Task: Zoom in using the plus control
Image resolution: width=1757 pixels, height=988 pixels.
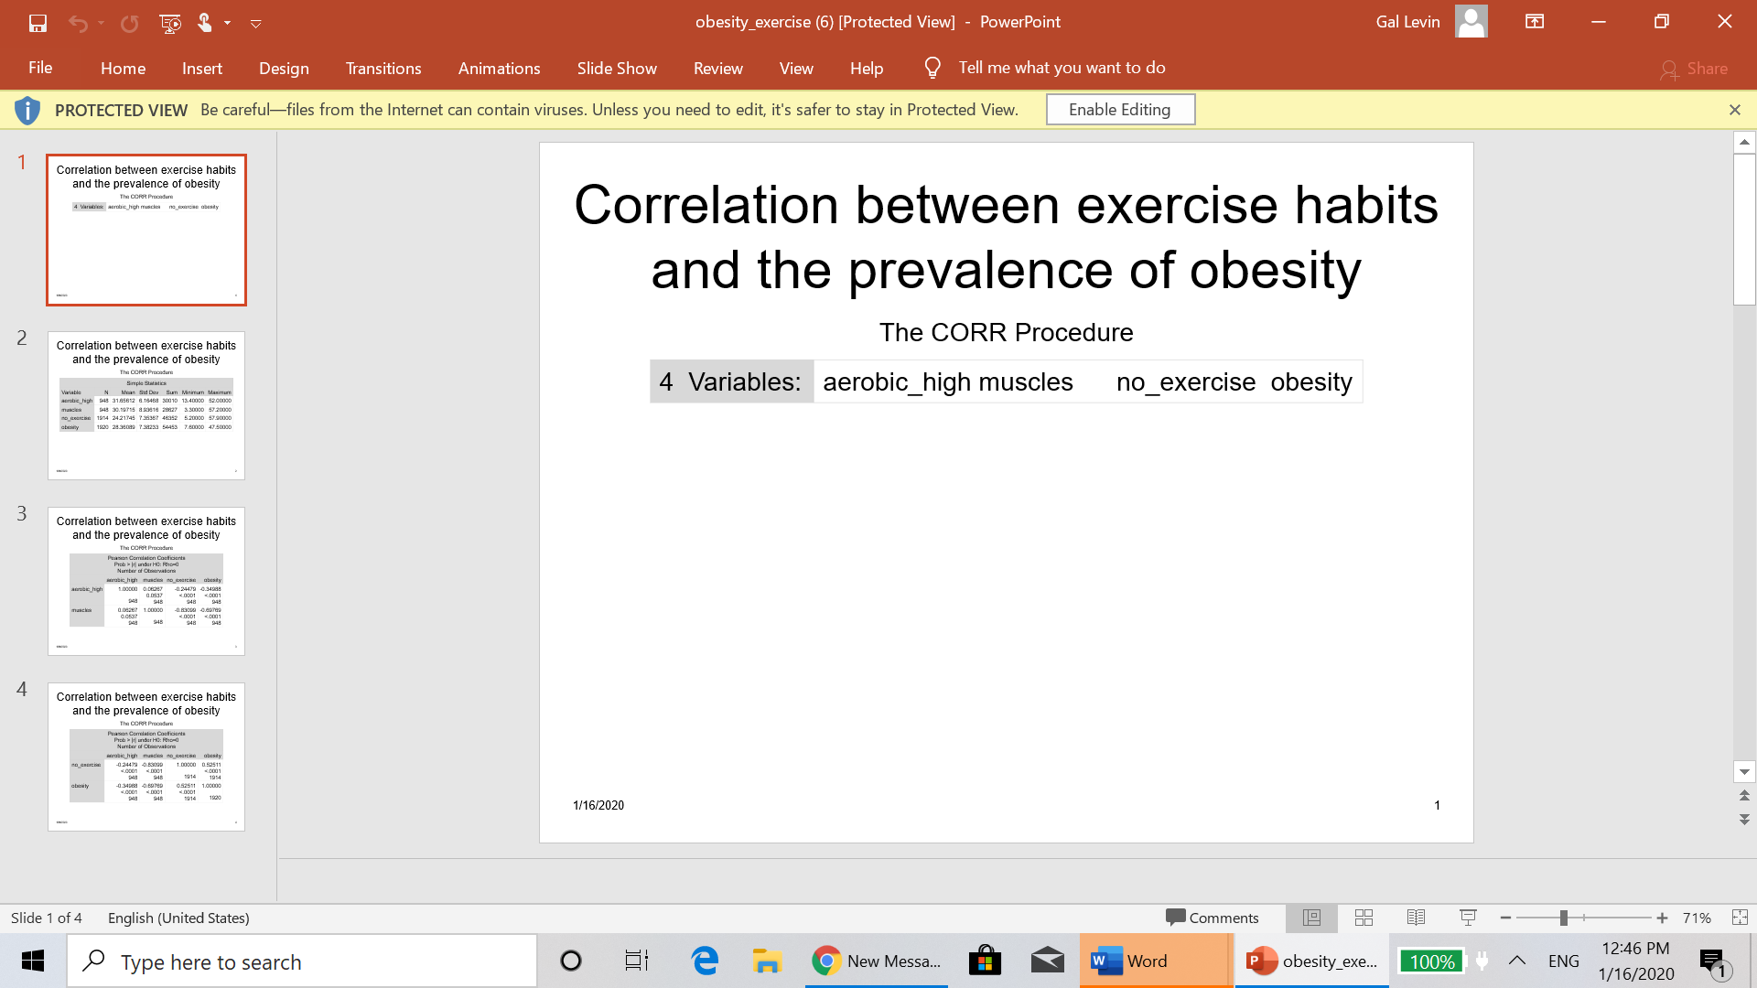Action: 1663,918
